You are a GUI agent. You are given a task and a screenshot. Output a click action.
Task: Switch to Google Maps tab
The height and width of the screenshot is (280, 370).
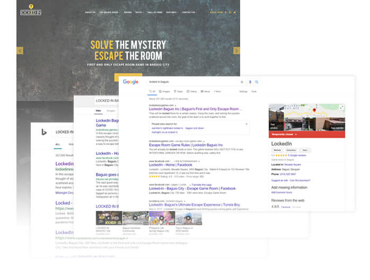[178, 92]
